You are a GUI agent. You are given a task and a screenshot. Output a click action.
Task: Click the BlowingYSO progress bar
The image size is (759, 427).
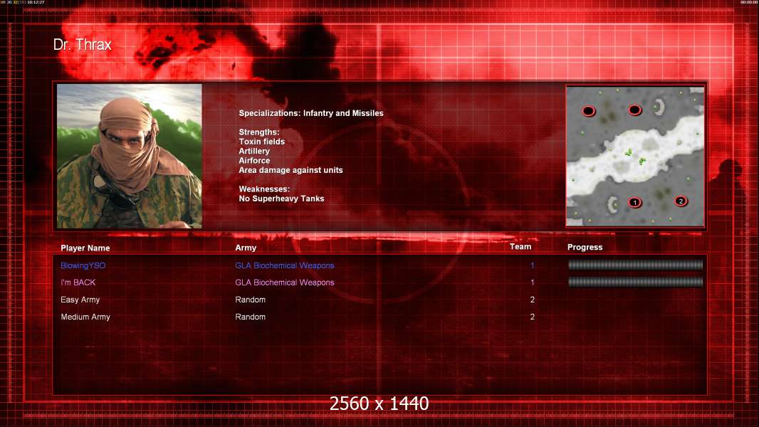pos(635,265)
